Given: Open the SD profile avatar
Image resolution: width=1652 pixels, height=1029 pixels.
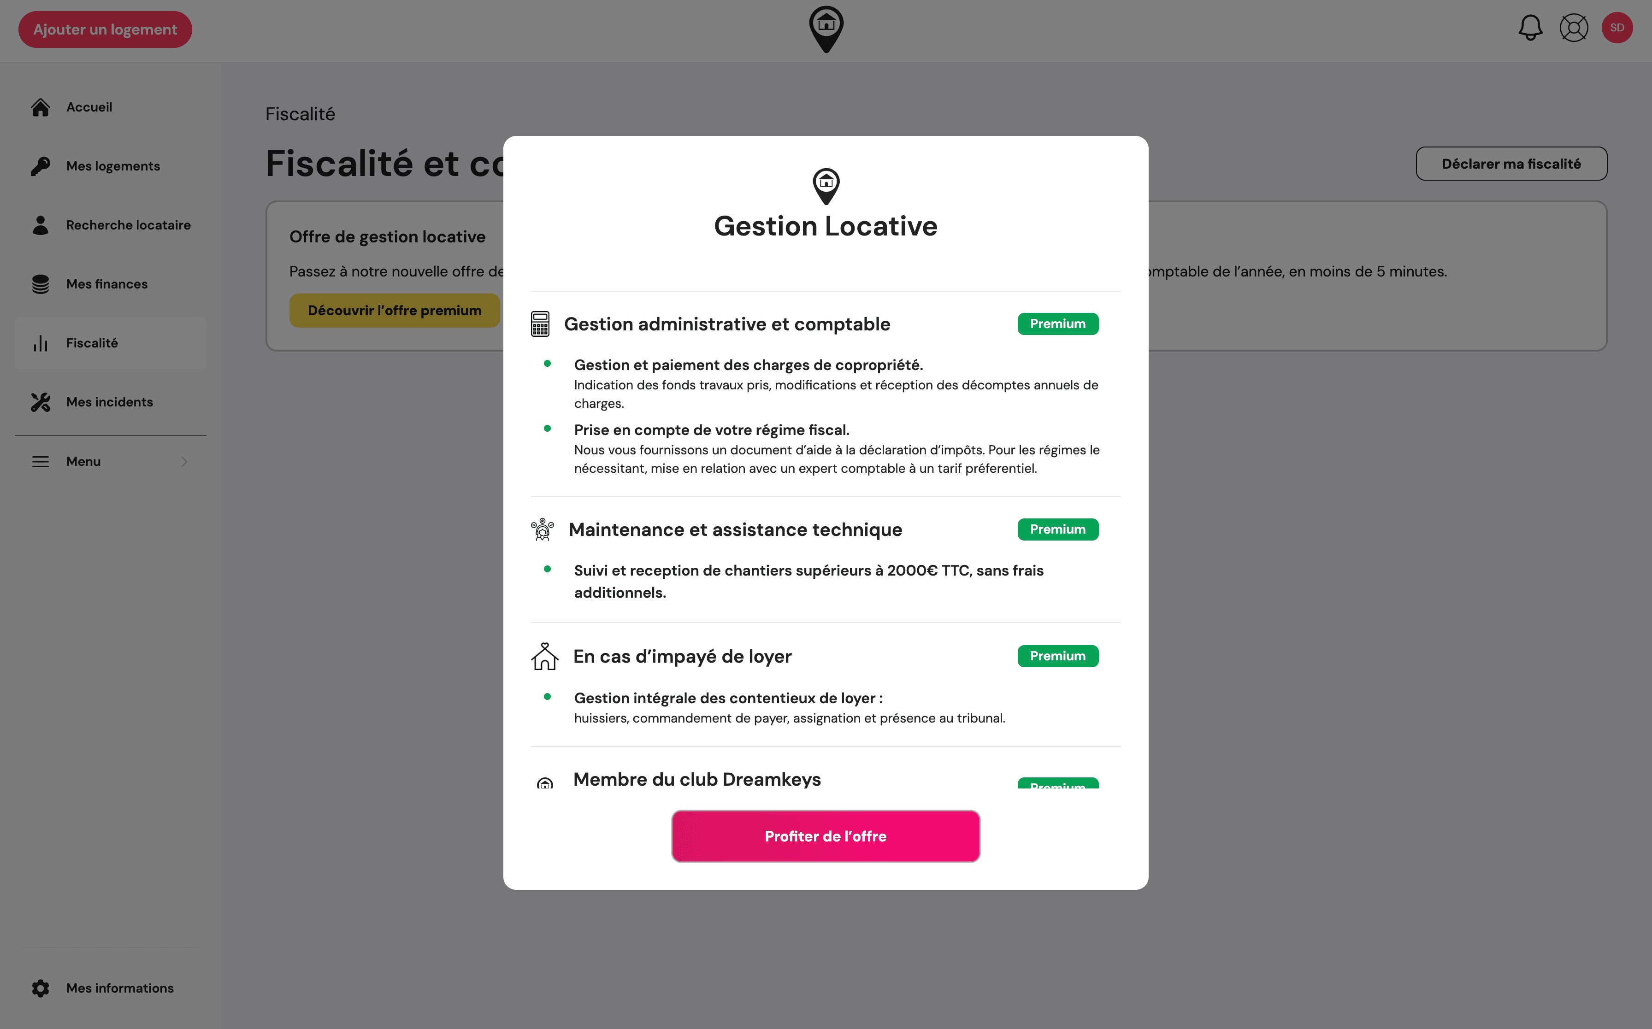Looking at the screenshot, I should click(1618, 28).
